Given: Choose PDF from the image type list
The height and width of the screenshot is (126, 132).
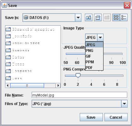Looking at the screenshot, I should tap(94, 67).
